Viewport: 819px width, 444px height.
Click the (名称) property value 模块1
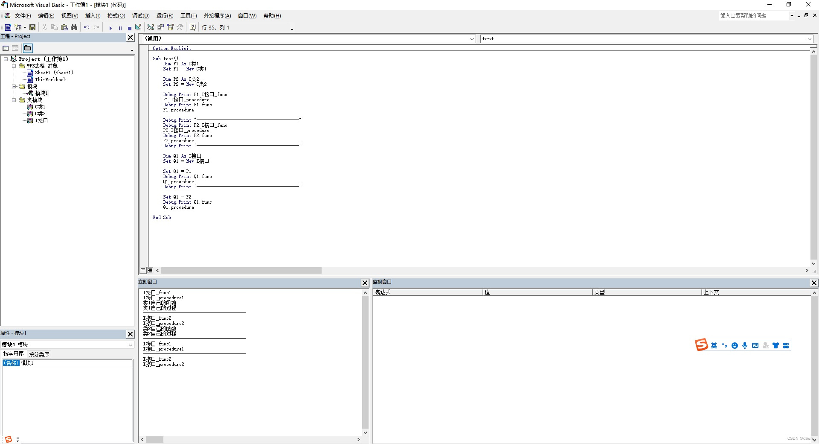(x=76, y=363)
